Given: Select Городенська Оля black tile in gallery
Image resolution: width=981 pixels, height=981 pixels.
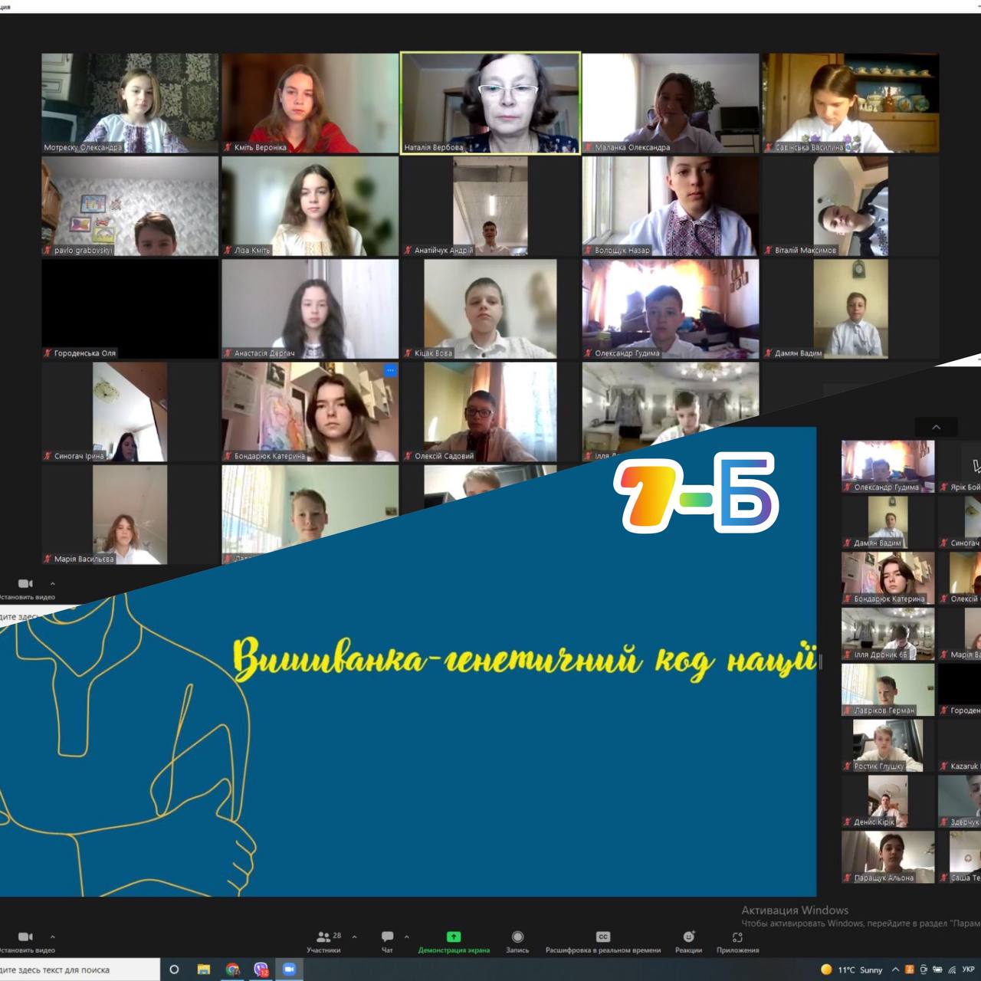Looking at the screenshot, I should 130,309.
